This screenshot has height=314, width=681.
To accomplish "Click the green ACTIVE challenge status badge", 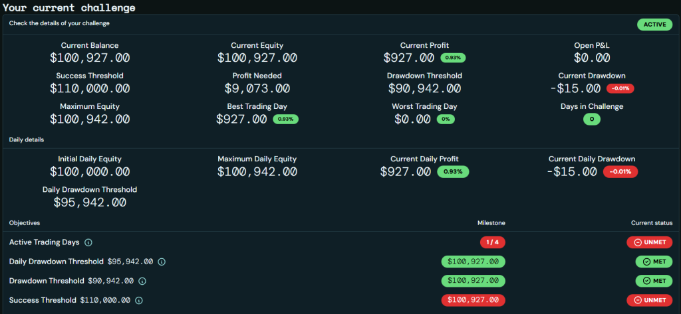I will (654, 25).
